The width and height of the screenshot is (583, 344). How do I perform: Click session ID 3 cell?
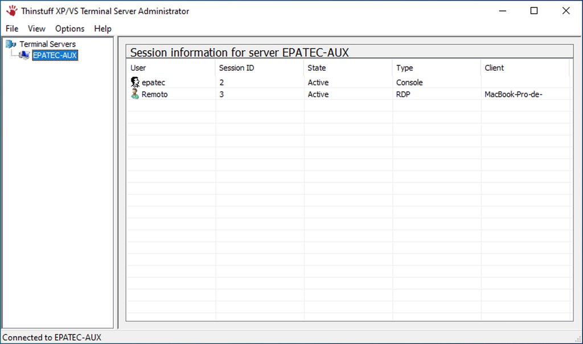click(221, 95)
